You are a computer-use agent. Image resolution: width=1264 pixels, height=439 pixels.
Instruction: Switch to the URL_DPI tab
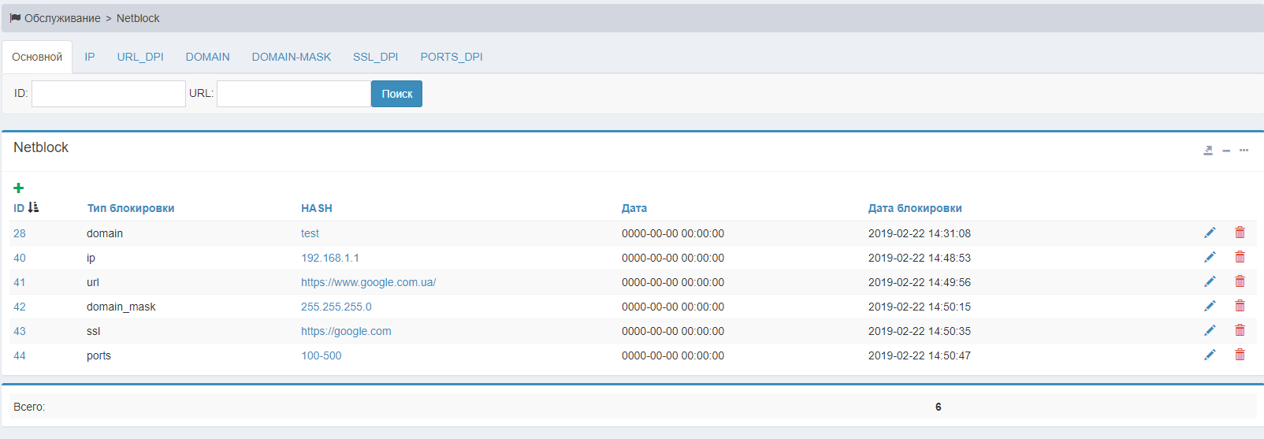click(140, 57)
